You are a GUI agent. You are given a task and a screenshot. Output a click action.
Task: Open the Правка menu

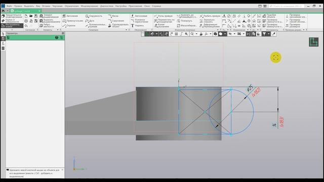click(x=18, y=6)
